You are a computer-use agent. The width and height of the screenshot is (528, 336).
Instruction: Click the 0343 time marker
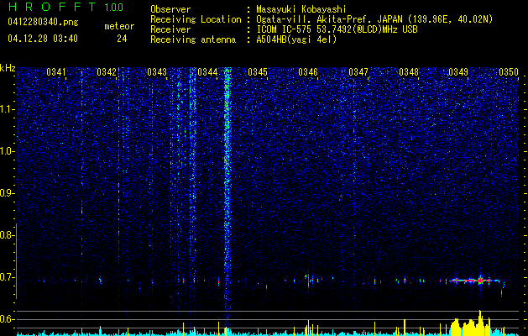(x=157, y=71)
